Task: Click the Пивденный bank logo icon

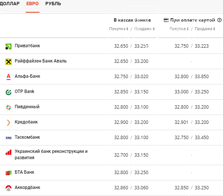Action: pyautogui.click(x=9, y=107)
